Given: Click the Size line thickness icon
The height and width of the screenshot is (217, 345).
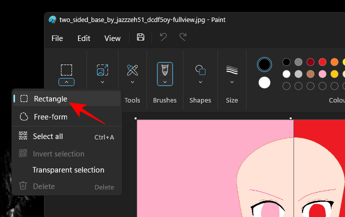Looking at the screenshot, I should [x=231, y=69].
